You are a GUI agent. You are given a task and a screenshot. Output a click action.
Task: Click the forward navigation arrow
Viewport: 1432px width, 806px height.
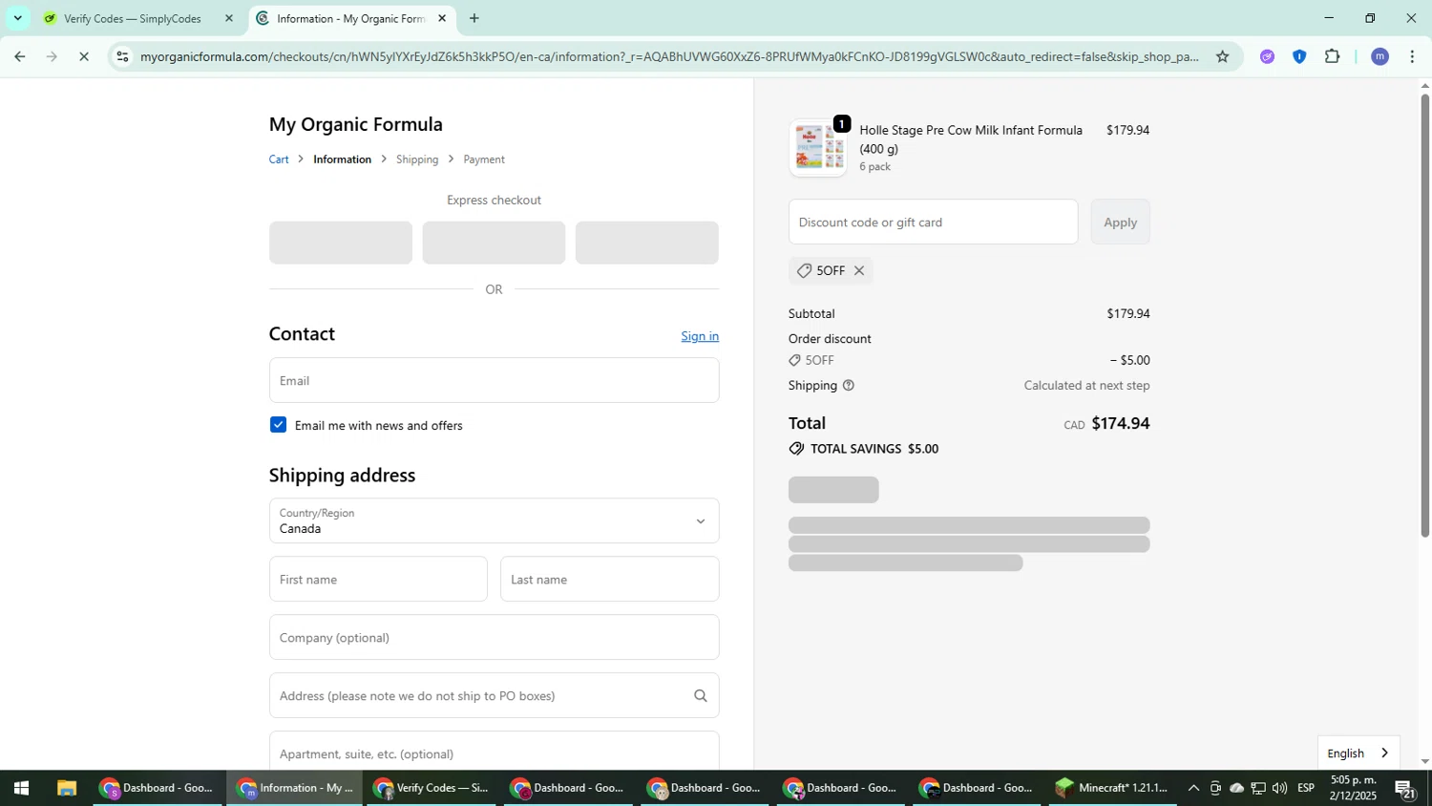pos(52,56)
